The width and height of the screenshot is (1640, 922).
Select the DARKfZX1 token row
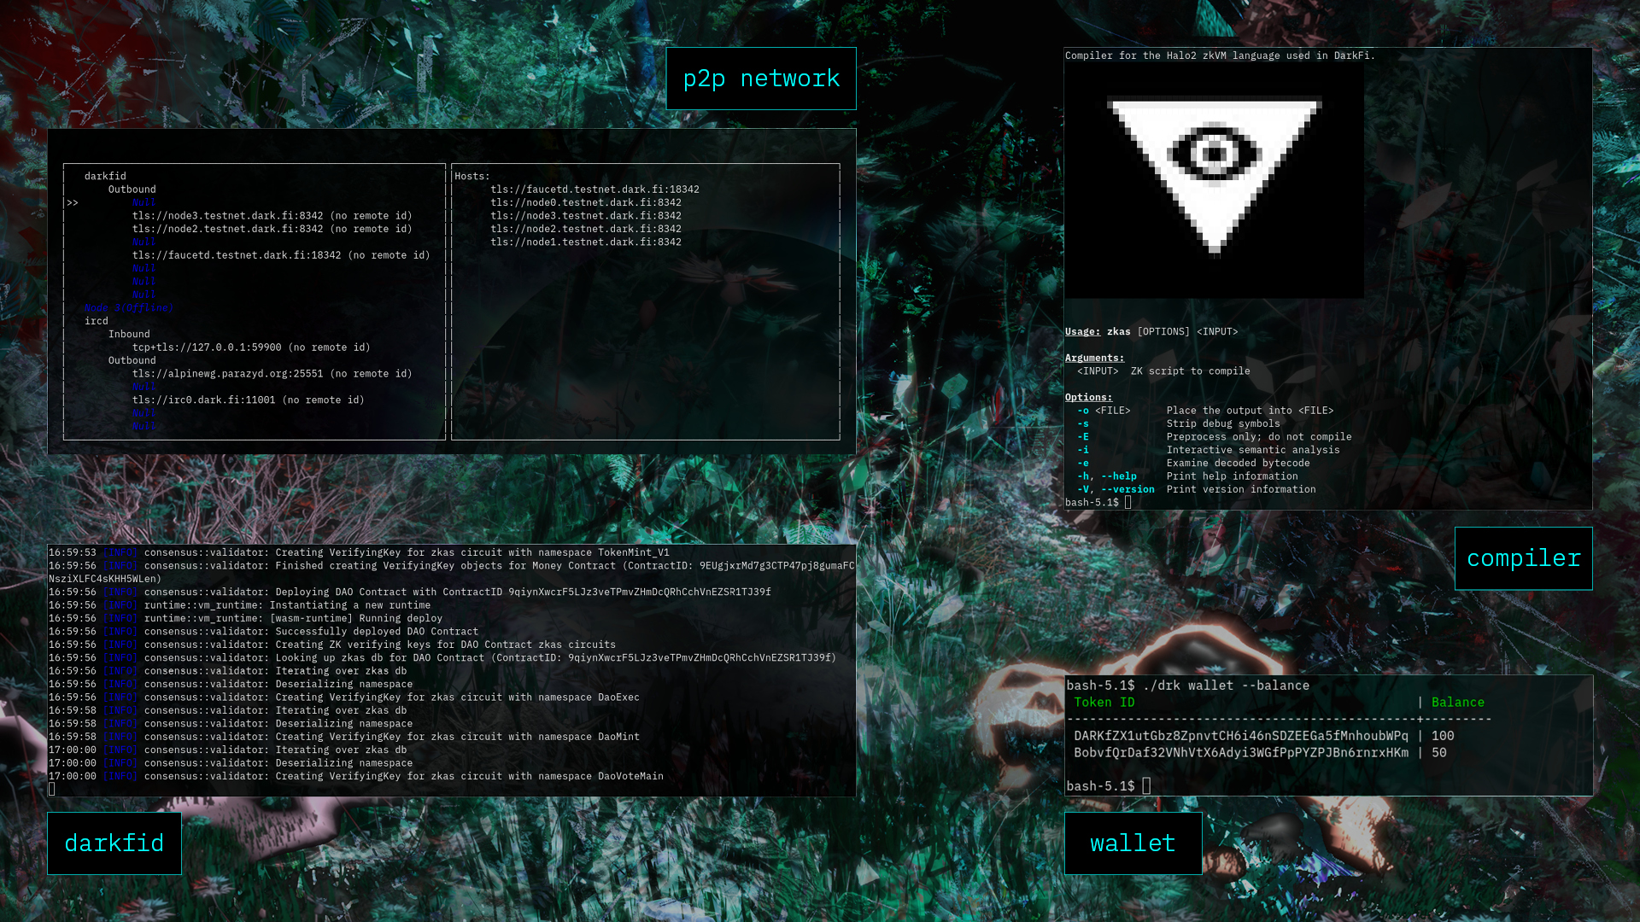click(x=1240, y=736)
